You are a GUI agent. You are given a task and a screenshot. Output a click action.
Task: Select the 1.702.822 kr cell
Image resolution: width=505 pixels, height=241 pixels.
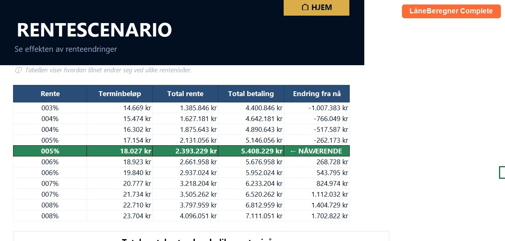pos(317,216)
